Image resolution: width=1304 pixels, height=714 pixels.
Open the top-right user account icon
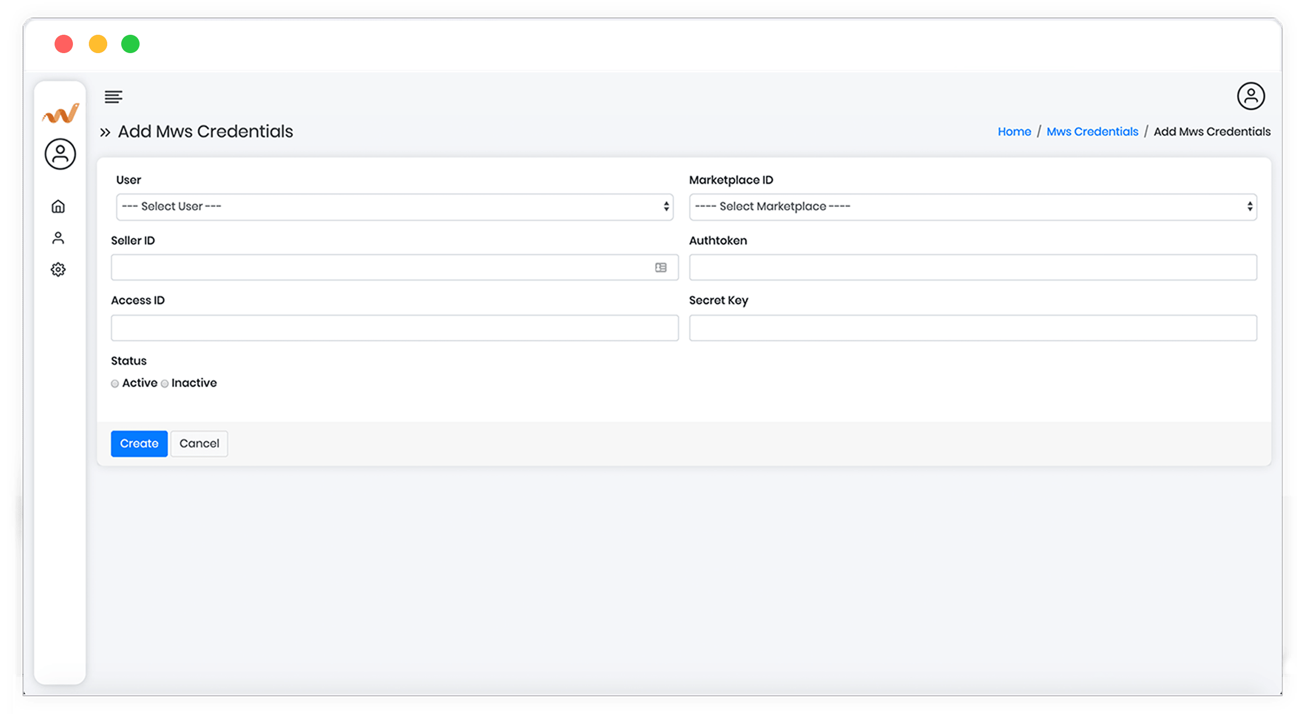(x=1251, y=96)
